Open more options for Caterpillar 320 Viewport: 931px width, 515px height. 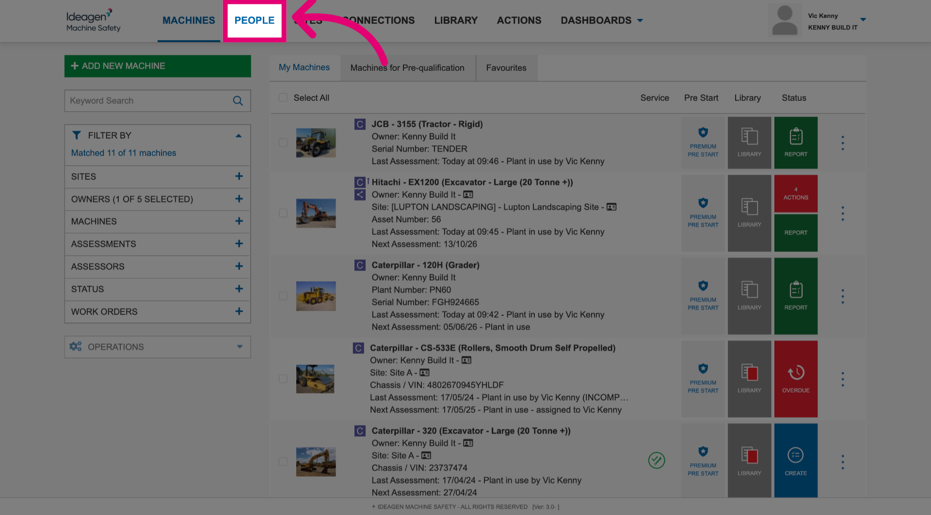(x=843, y=462)
